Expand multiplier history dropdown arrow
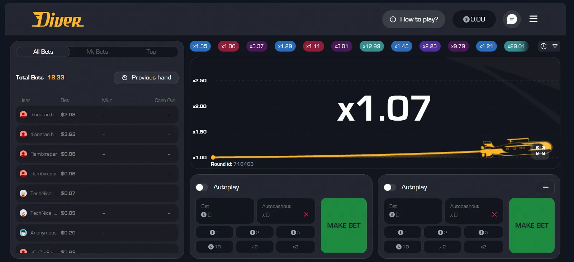574x262 pixels. [555, 46]
